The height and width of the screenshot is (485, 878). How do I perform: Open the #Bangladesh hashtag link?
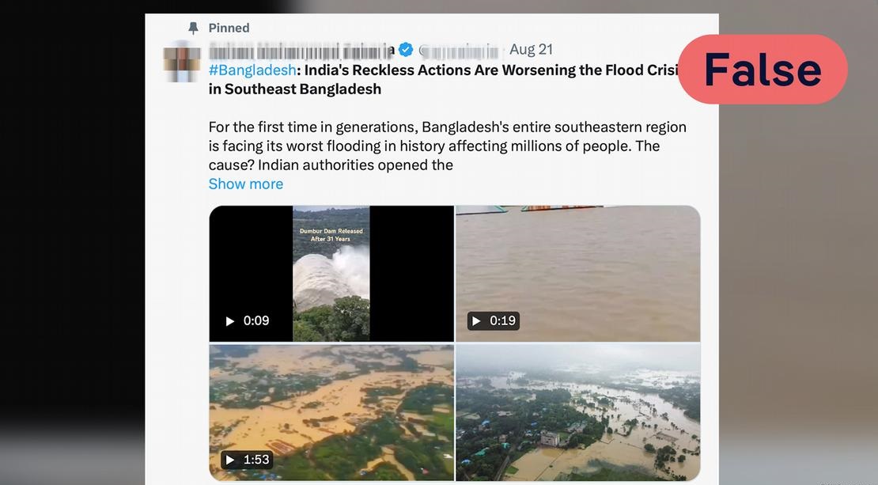pyautogui.click(x=252, y=70)
